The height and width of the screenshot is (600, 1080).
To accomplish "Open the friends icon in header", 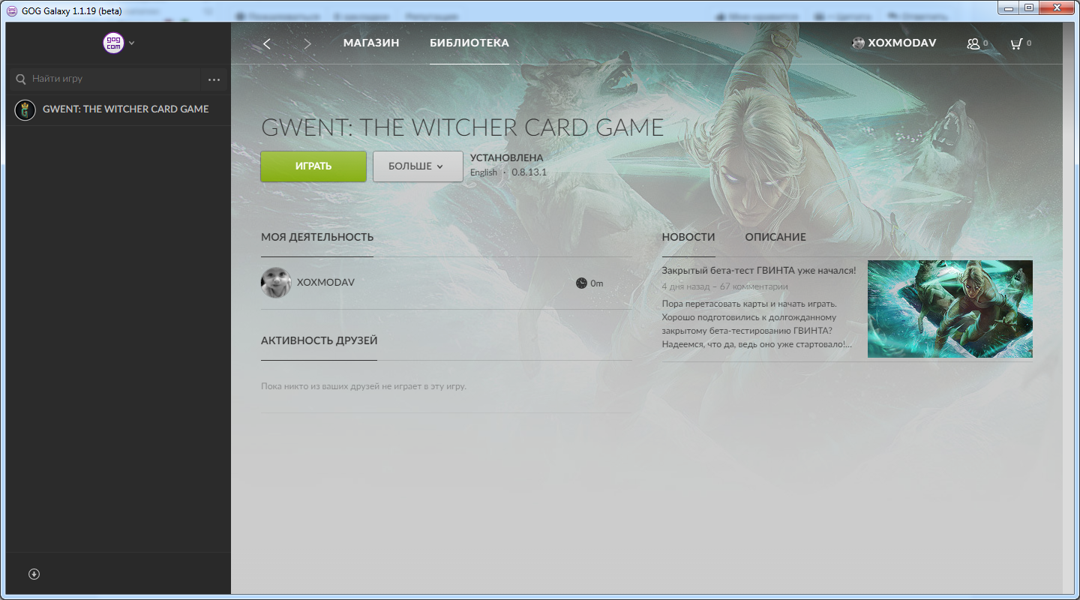I will point(973,43).
